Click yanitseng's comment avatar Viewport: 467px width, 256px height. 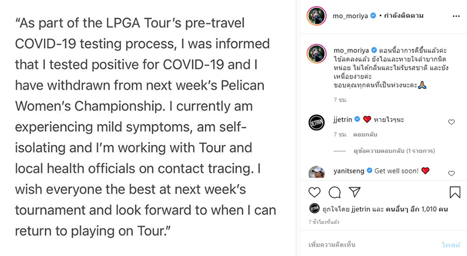(316, 172)
